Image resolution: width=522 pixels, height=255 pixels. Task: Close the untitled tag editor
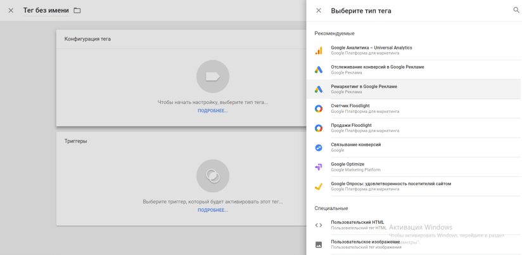11,11
